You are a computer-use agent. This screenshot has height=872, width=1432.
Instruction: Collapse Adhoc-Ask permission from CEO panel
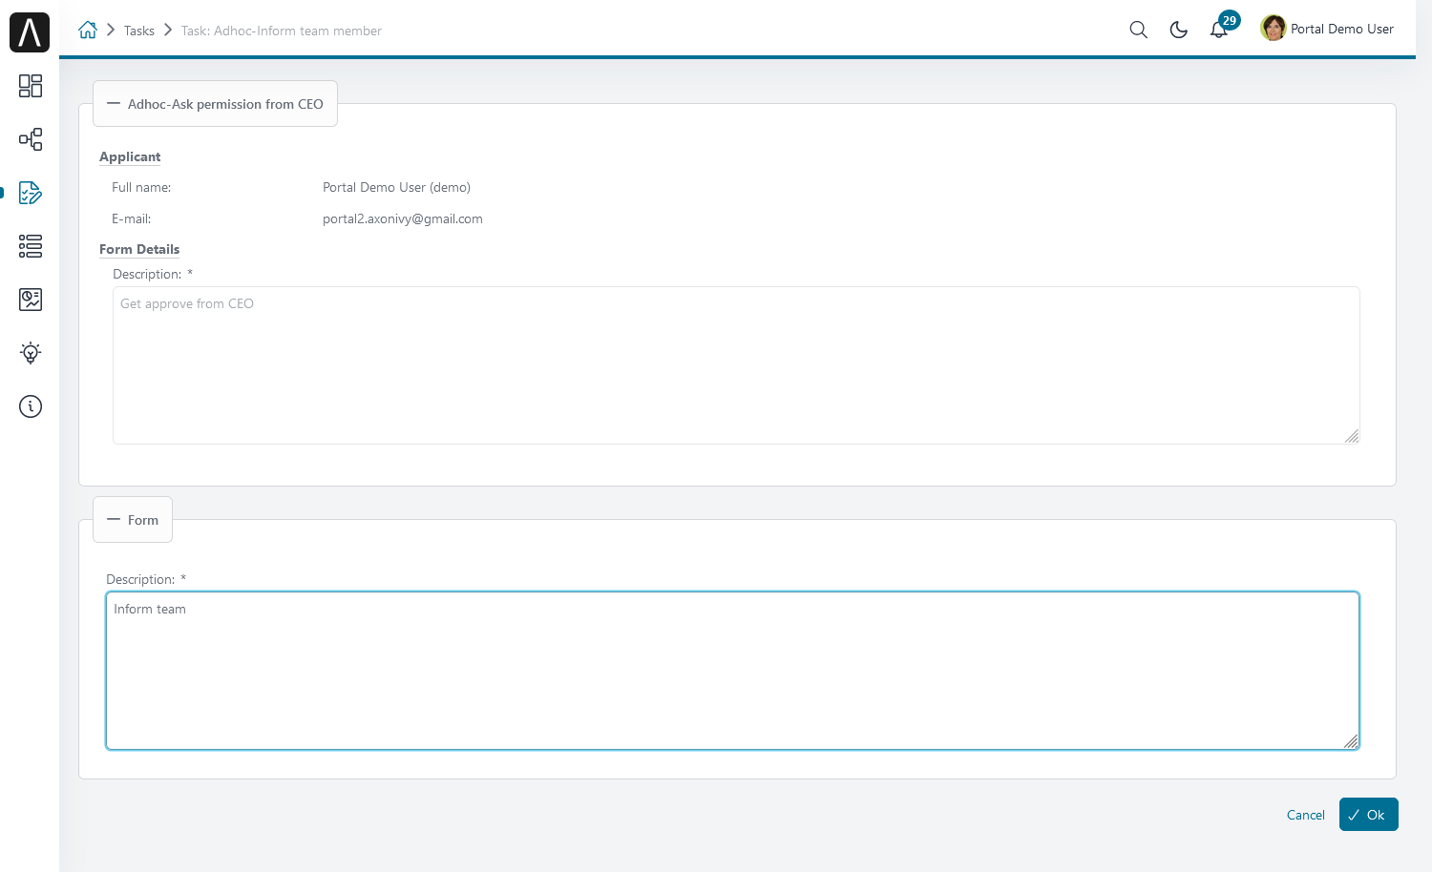[x=215, y=104]
